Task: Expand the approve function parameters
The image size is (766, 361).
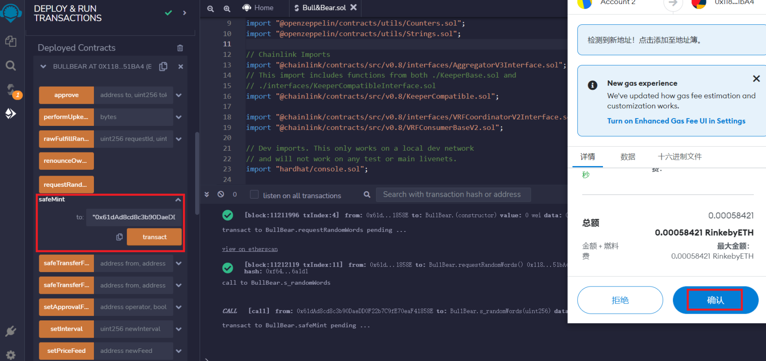Action: 179,95
